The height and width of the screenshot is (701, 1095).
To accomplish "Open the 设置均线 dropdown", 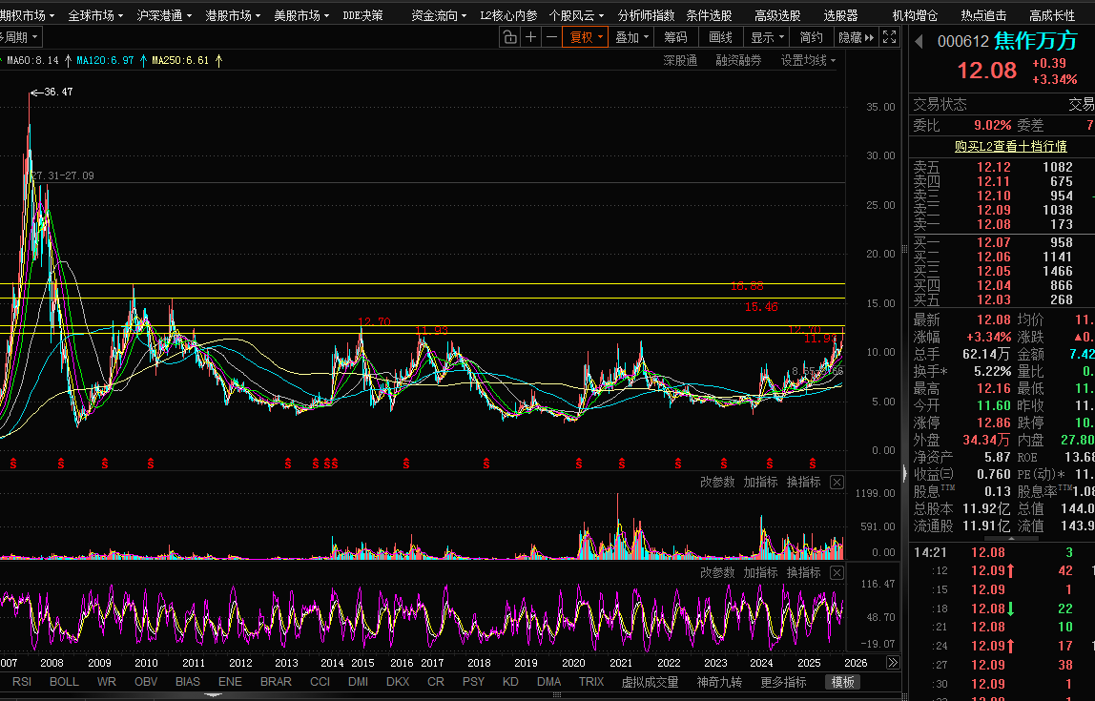I will pyautogui.click(x=808, y=60).
